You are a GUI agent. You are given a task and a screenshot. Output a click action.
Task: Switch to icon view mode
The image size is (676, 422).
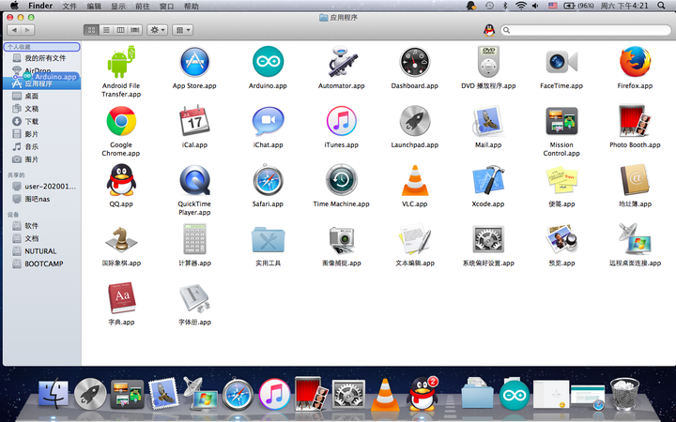(x=91, y=30)
